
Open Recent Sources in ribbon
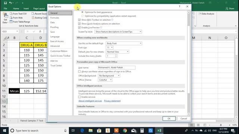tap(39, 14)
